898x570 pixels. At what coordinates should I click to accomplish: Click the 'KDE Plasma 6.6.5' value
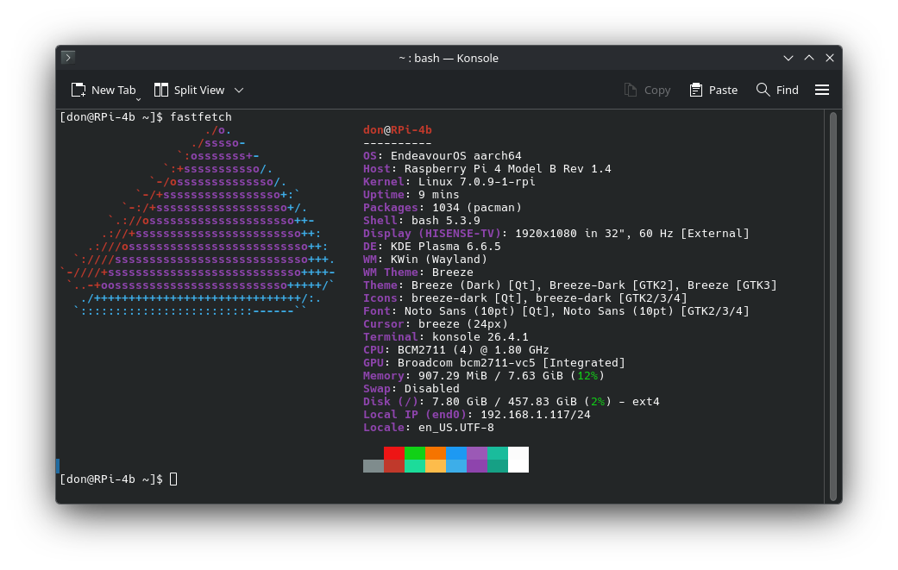pyautogui.click(x=446, y=246)
